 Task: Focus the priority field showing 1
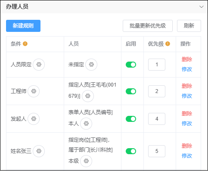[x=157, y=65]
